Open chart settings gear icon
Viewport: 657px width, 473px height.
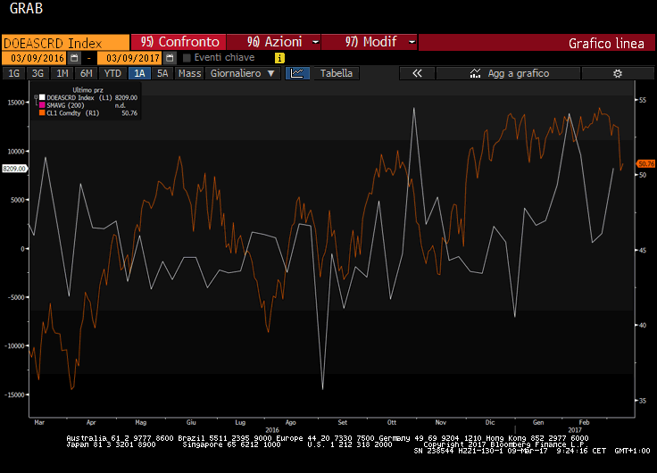(x=616, y=73)
